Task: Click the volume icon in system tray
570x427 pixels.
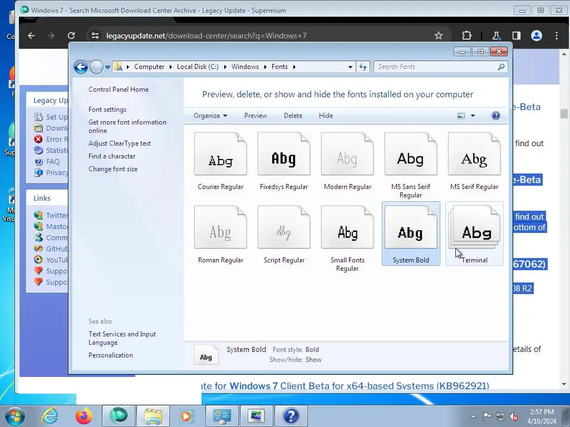Action: click(x=514, y=416)
